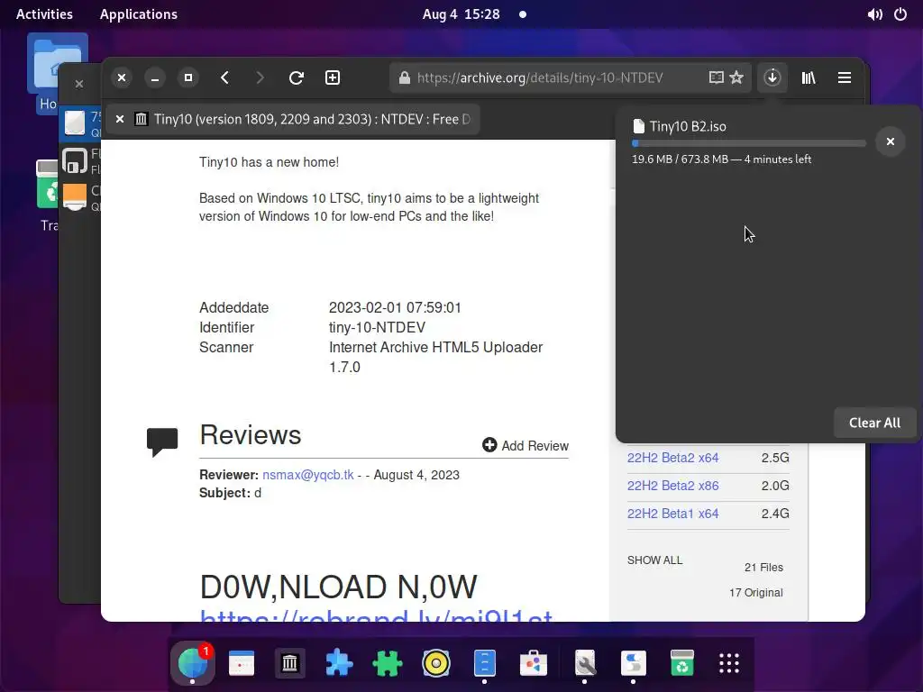Download the 22H2 Beta2 x64 file

tap(672, 458)
